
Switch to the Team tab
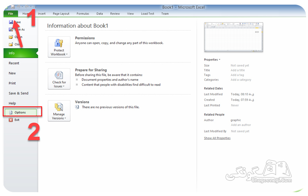(165, 14)
